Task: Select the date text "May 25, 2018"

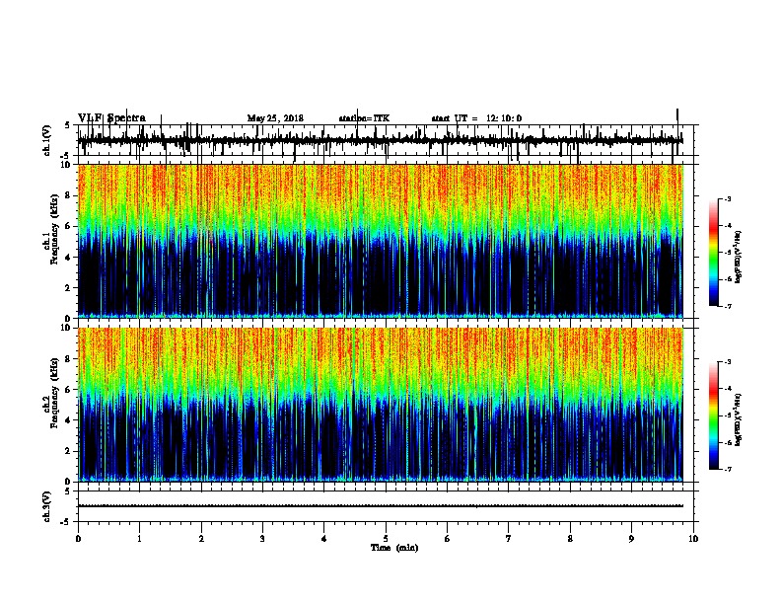Action: click(x=275, y=118)
